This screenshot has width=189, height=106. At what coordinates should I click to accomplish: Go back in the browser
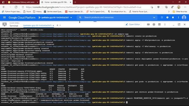point(4,7)
